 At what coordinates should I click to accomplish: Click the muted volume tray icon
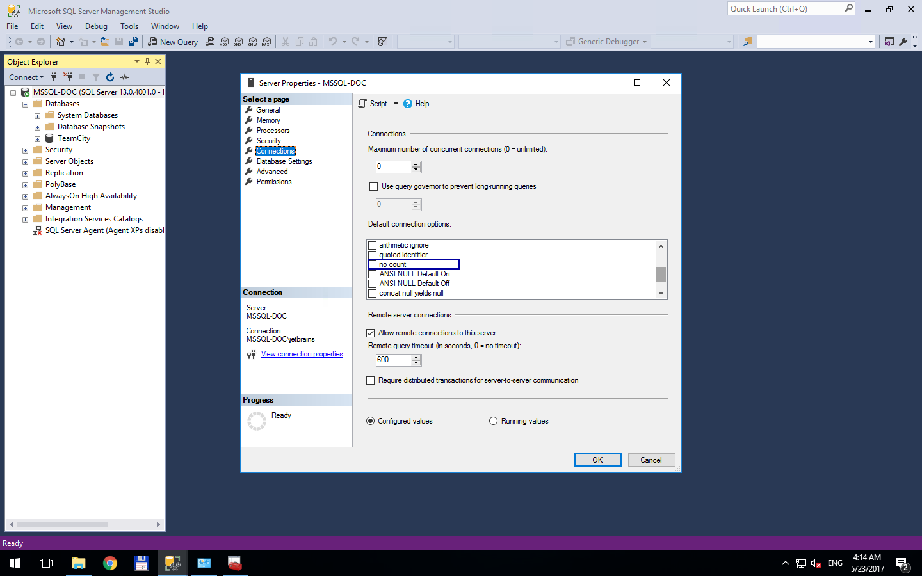tap(816, 563)
